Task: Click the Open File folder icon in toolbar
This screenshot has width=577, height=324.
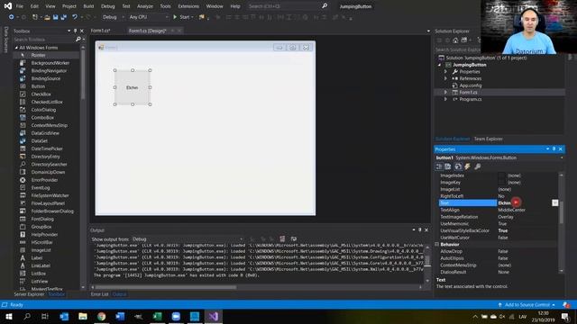Action: click(47, 17)
